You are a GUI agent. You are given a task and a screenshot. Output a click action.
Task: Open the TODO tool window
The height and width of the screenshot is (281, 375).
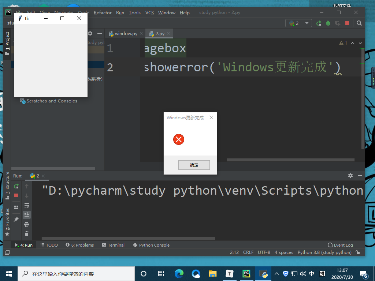click(49, 245)
